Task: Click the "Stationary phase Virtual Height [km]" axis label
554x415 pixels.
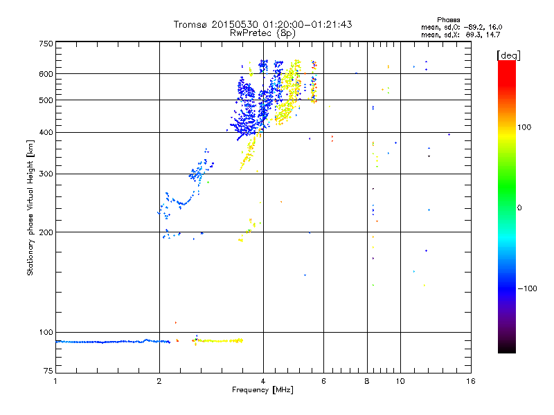Action: click(x=30, y=208)
